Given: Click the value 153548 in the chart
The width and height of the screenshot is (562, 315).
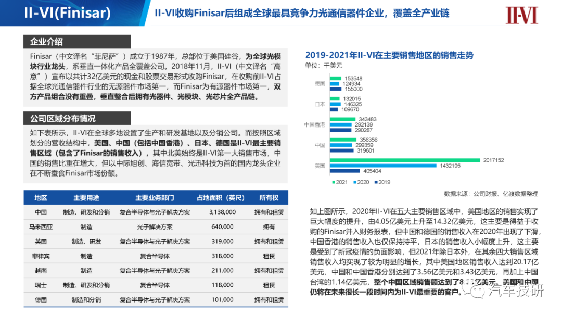Looking at the screenshot, I should tap(353, 78).
